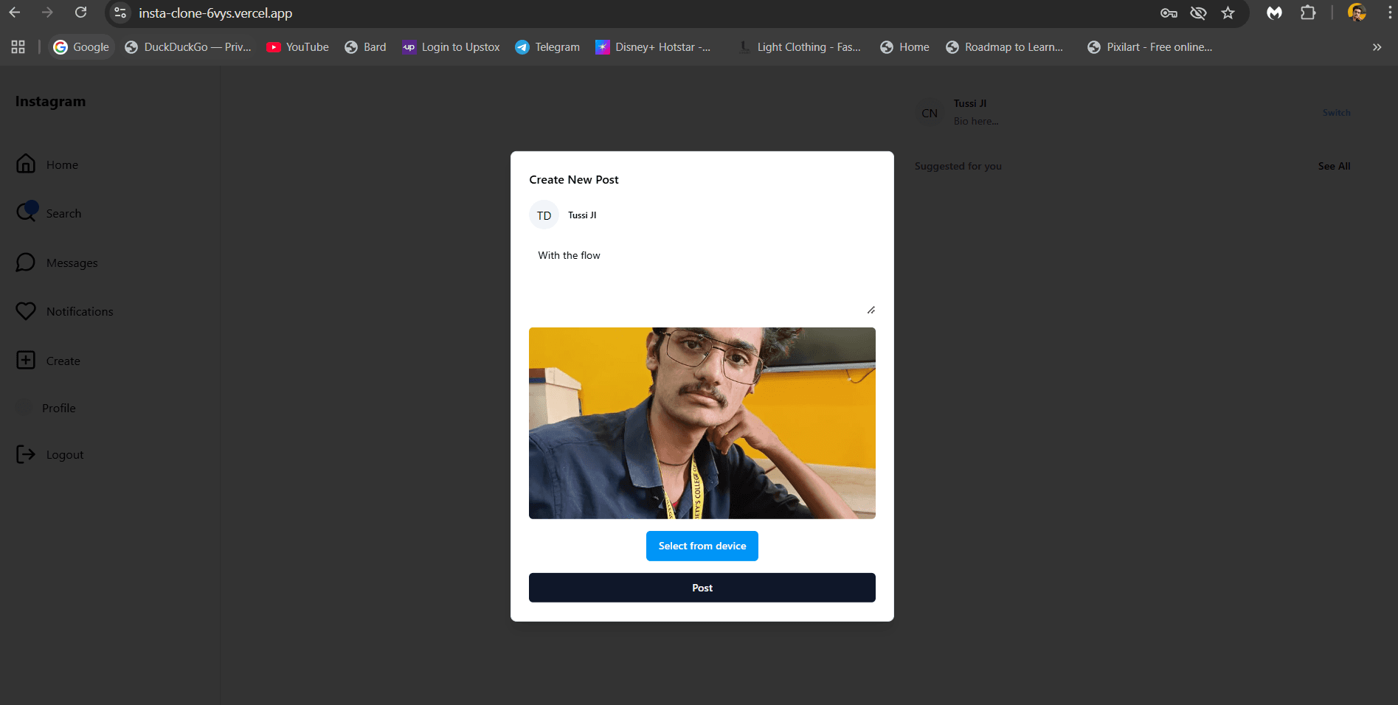Screen dimensions: 1398x705
Task: Click the Home house icon in sidebar
Action: (x=26, y=164)
